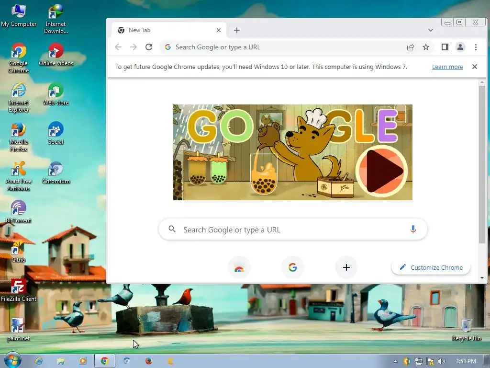The image size is (490, 368).
Task: Select the New Tab tab
Action: (x=169, y=30)
